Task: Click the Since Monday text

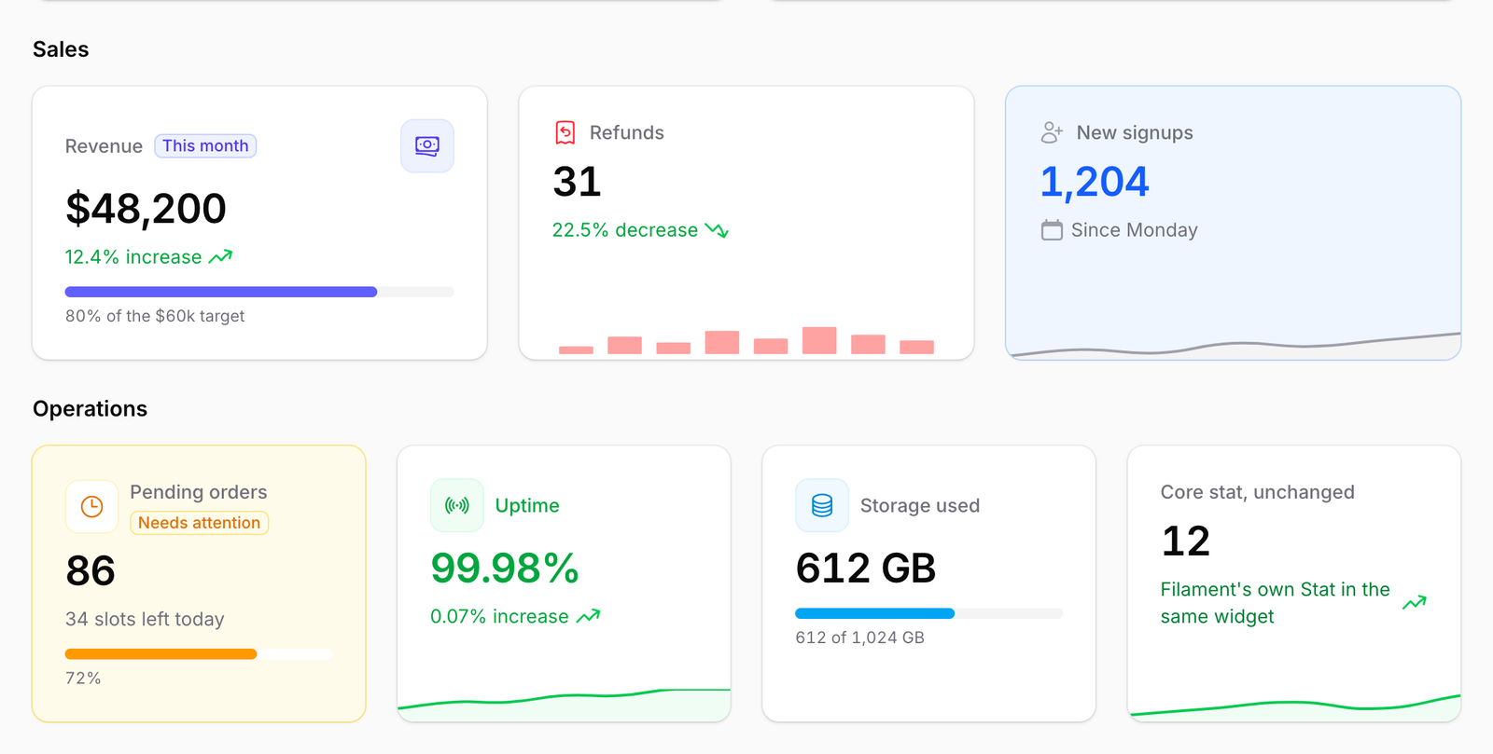Action: pos(1134,230)
